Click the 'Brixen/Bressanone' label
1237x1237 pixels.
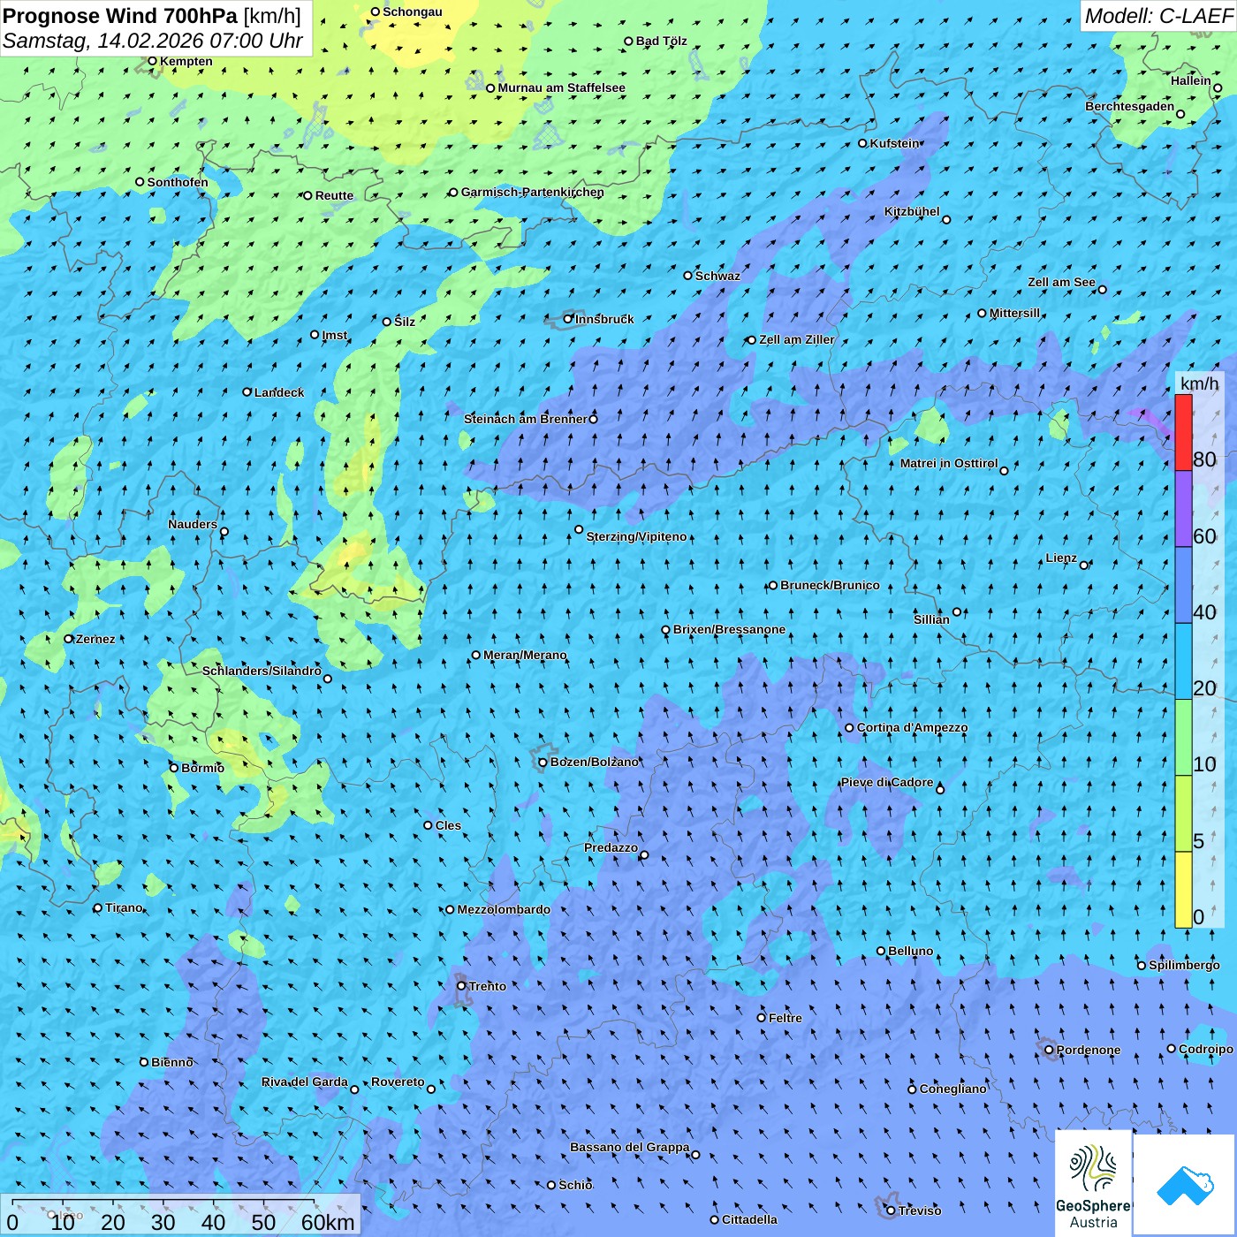point(729,629)
